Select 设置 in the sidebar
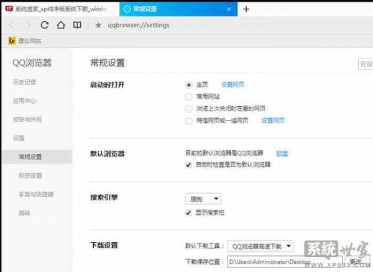Image resolution: width=373 pixels, height=272 pixels. pos(19,138)
